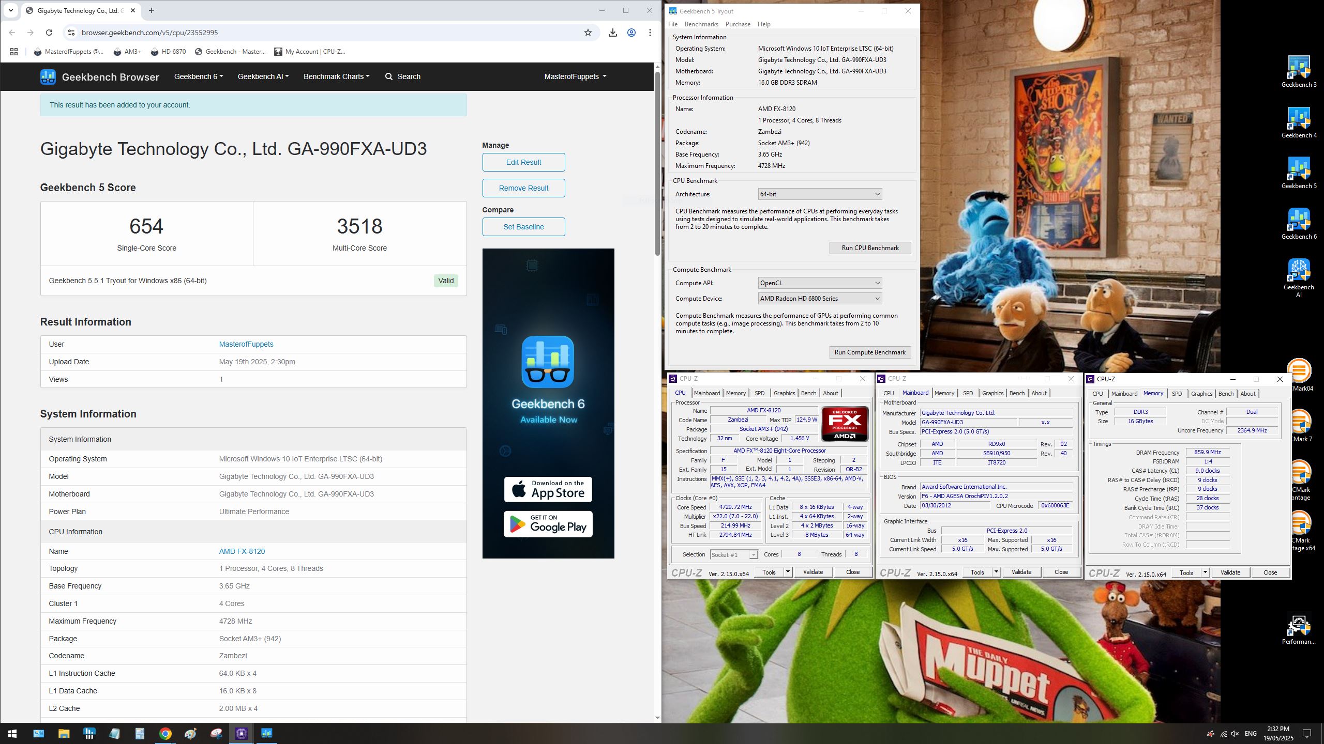This screenshot has width=1324, height=744.
Task: Open the Help menu in Geekbench 5
Action: (x=764, y=24)
